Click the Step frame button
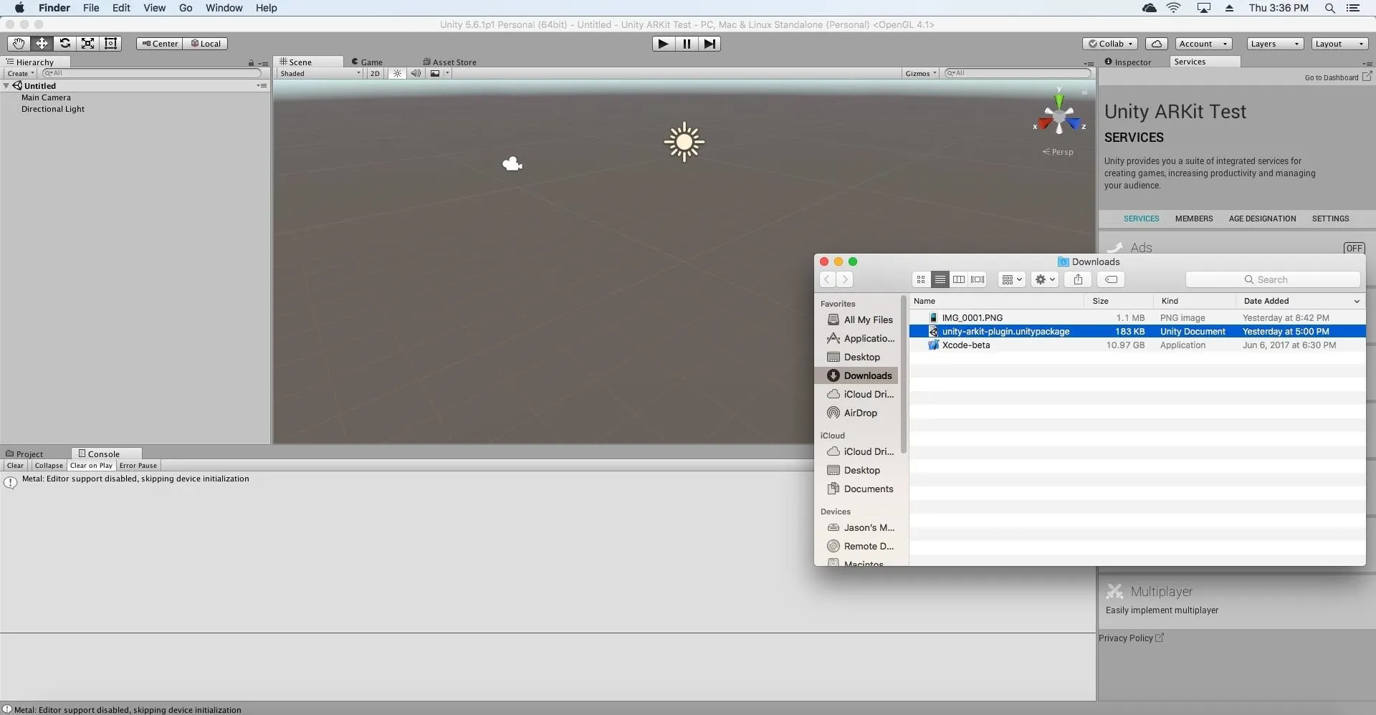 click(709, 44)
